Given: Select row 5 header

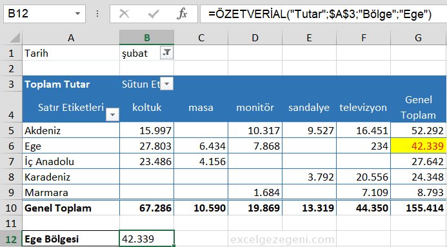Looking at the screenshot, I should (x=11, y=130).
